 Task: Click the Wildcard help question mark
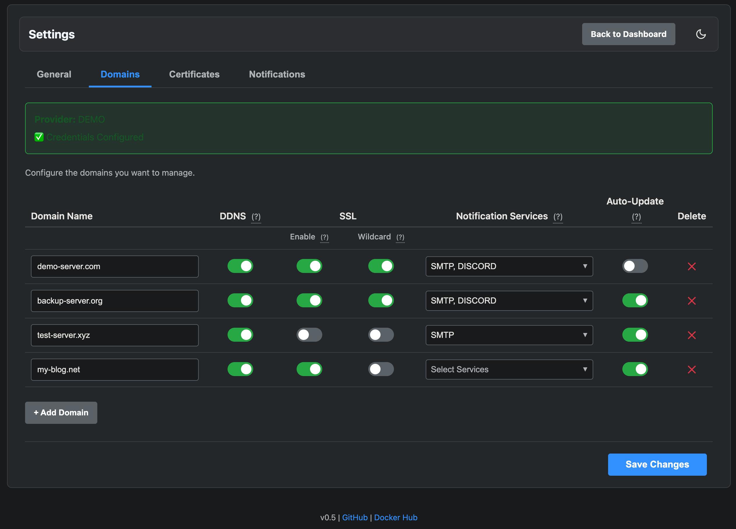click(400, 237)
